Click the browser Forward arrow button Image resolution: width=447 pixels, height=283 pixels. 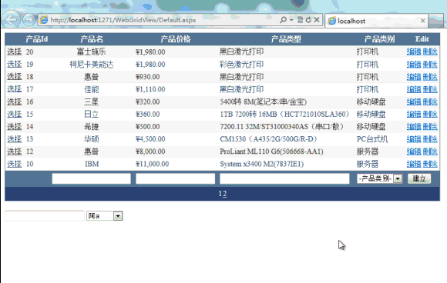(29, 20)
